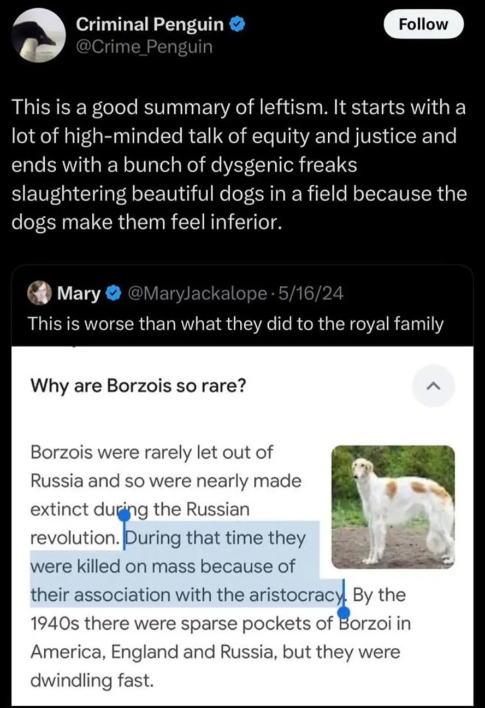Click the Follow button
The height and width of the screenshot is (708, 485).
[x=423, y=24]
